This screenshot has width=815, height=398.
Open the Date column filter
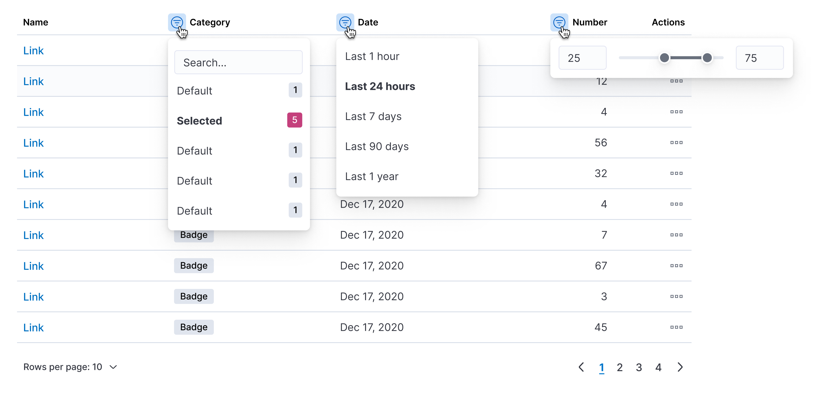click(345, 22)
